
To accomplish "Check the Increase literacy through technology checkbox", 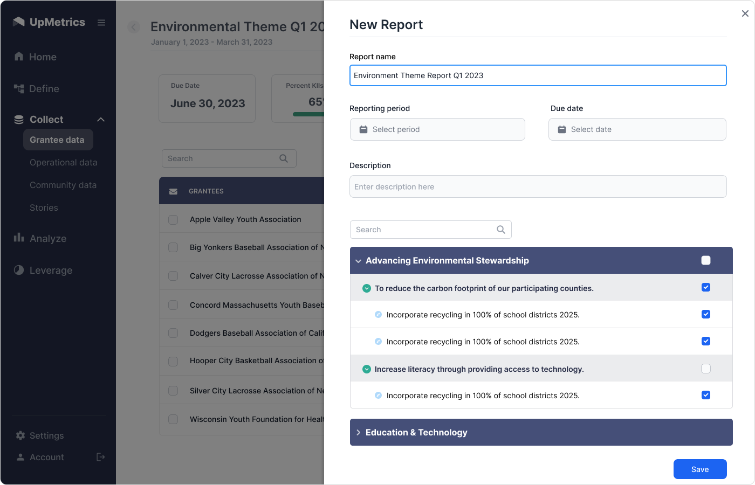I will point(705,369).
